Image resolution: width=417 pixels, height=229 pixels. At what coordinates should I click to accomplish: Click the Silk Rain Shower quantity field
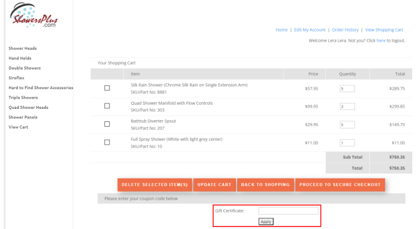pos(347,89)
